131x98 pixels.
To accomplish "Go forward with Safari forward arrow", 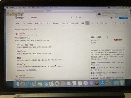I will tap(18, 11).
